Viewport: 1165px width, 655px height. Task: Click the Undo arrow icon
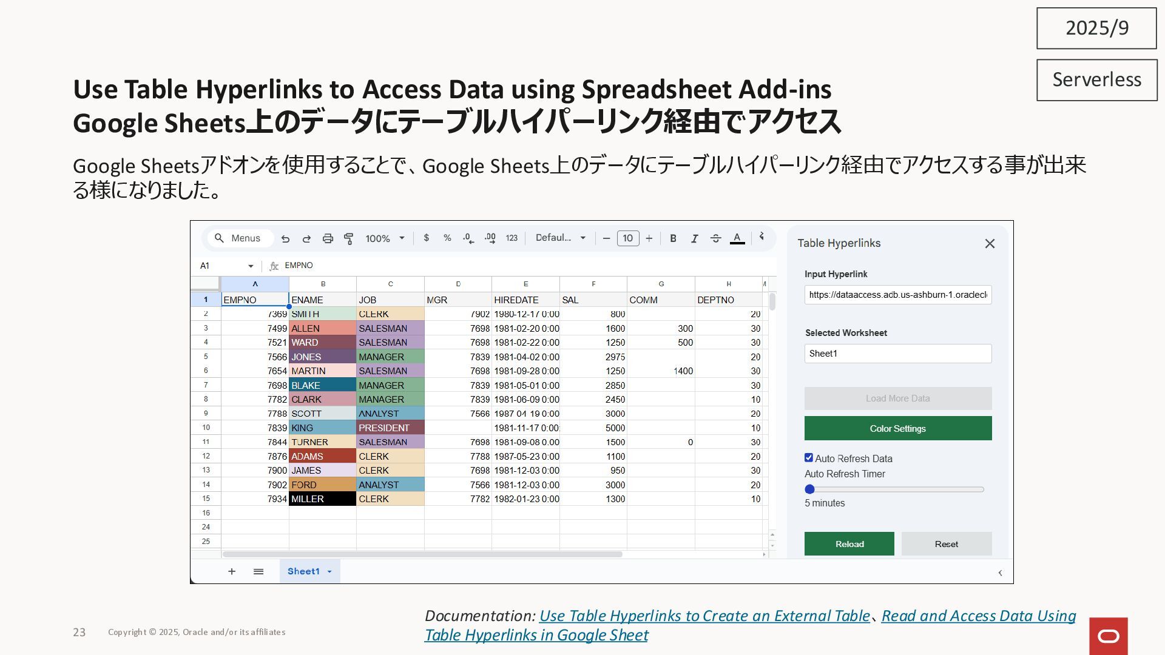pos(285,239)
